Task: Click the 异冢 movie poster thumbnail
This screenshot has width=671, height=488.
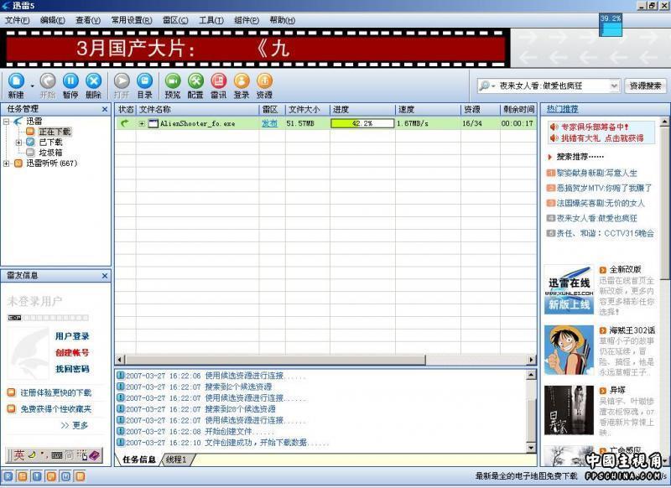Action: 570,411
